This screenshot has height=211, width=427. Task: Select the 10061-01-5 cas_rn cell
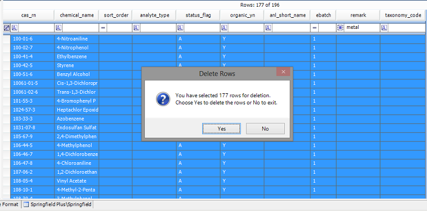32,83
